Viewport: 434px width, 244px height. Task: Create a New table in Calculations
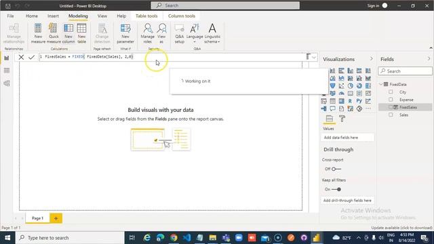tap(81, 33)
